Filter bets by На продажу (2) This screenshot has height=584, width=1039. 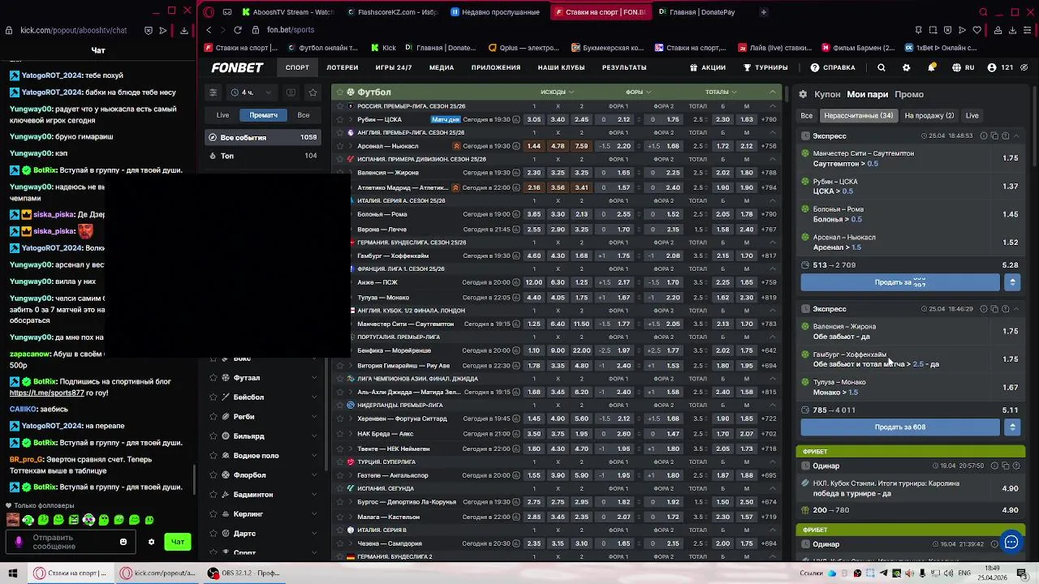click(929, 116)
